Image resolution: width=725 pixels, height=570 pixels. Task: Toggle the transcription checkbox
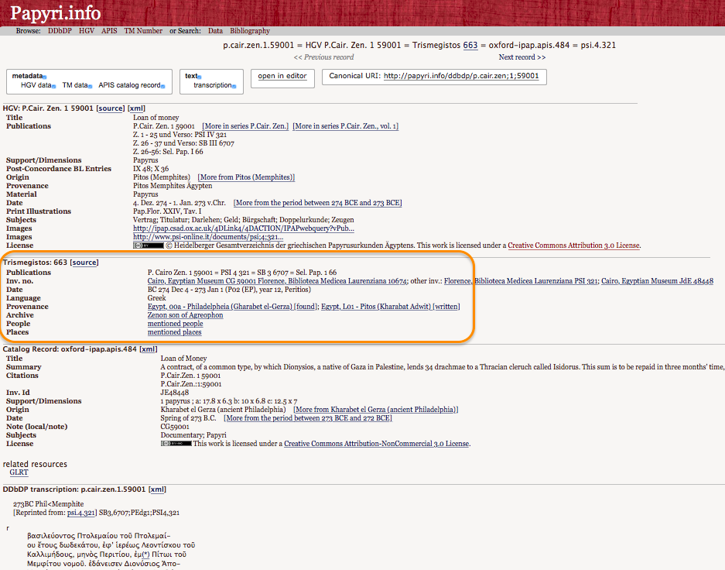point(234,86)
